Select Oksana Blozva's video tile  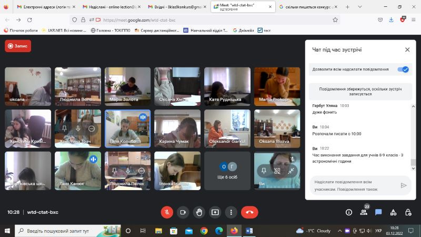tap(277, 129)
